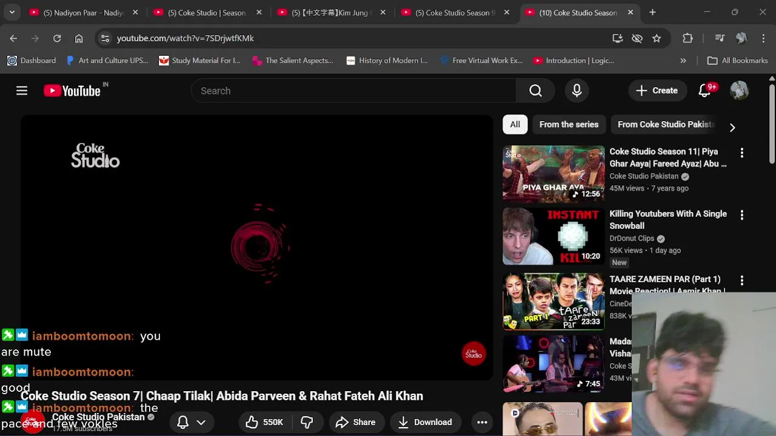The height and width of the screenshot is (436, 776).
Task: Open YouTube notifications bell with 9+ badge
Action: [704, 91]
